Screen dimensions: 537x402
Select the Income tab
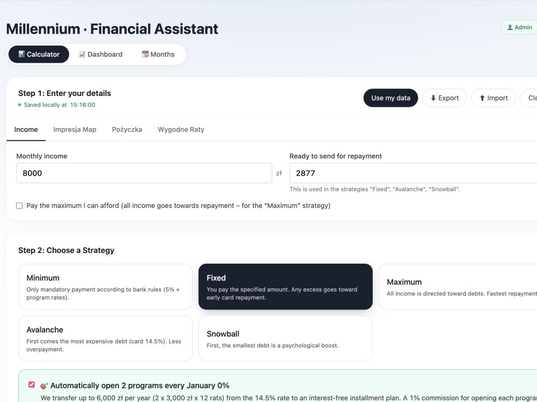[26, 130]
